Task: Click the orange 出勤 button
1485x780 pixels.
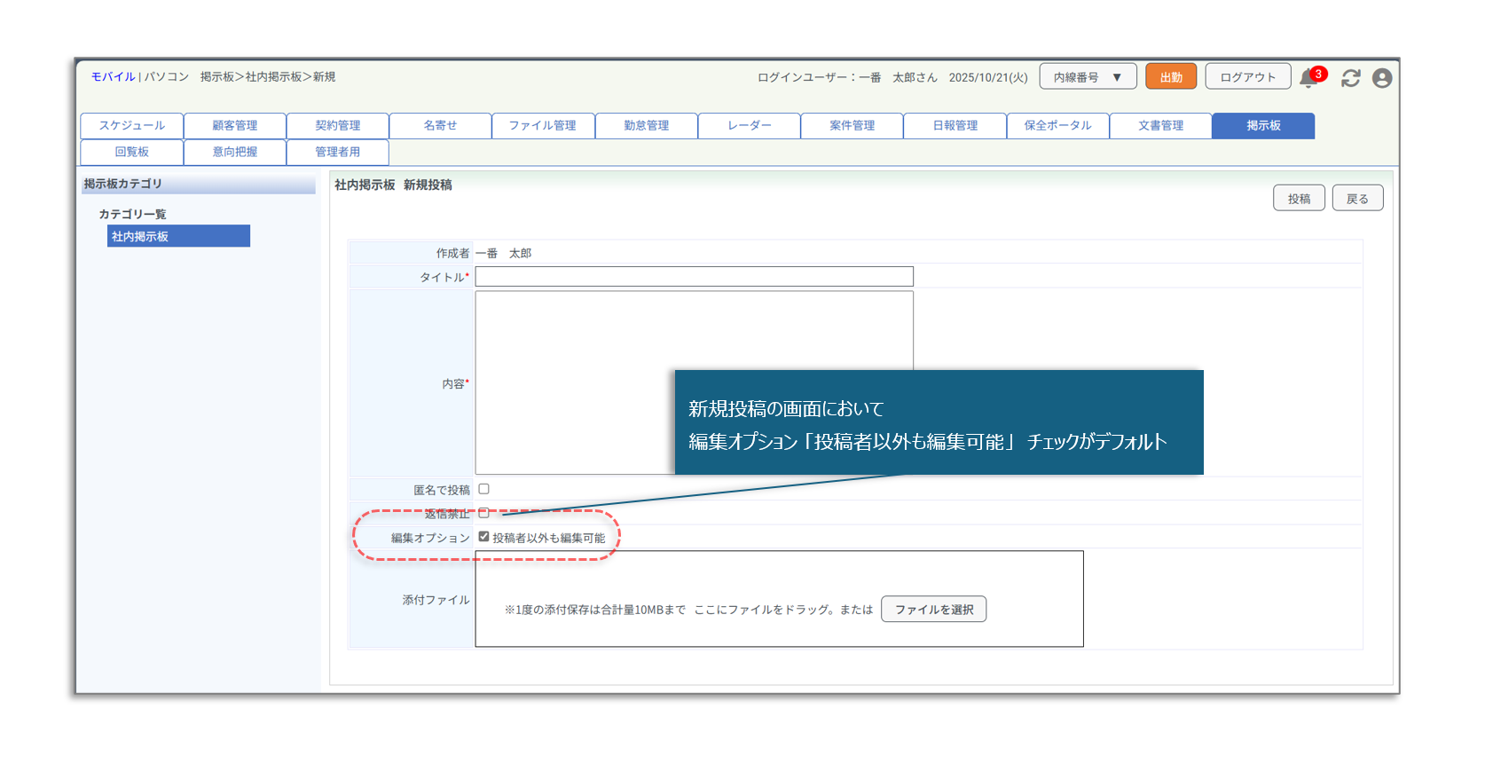Action: 1170,77
